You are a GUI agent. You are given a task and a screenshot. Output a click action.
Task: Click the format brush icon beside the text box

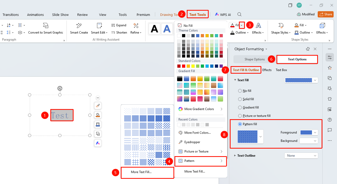[98, 106]
